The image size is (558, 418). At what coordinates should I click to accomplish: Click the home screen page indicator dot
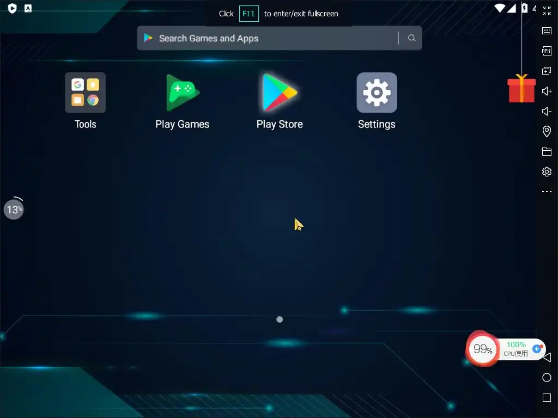coord(280,319)
